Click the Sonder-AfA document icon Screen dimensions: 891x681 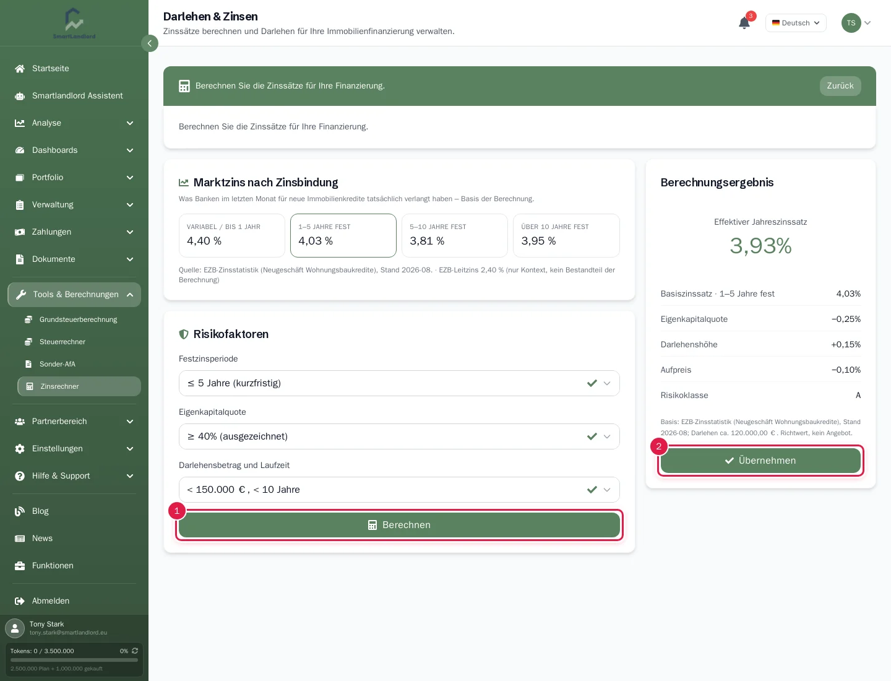pyautogui.click(x=28, y=364)
